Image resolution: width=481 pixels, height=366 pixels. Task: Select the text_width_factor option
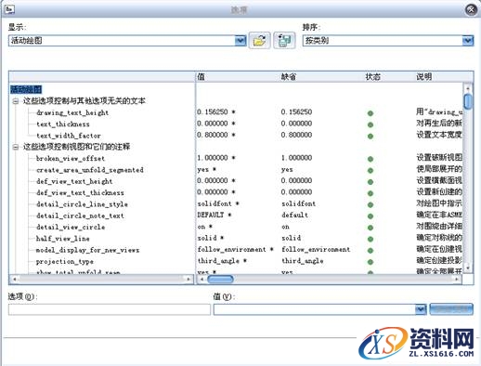69,136
